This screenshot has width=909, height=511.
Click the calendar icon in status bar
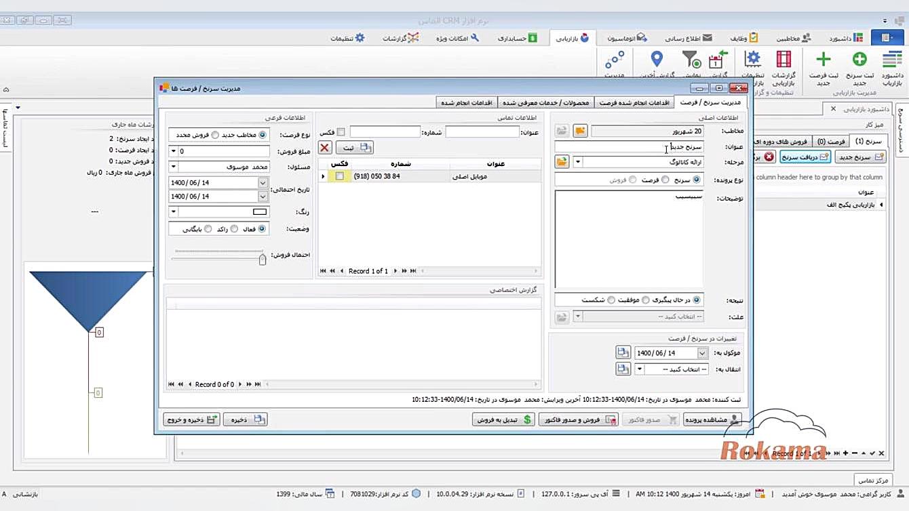760,494
